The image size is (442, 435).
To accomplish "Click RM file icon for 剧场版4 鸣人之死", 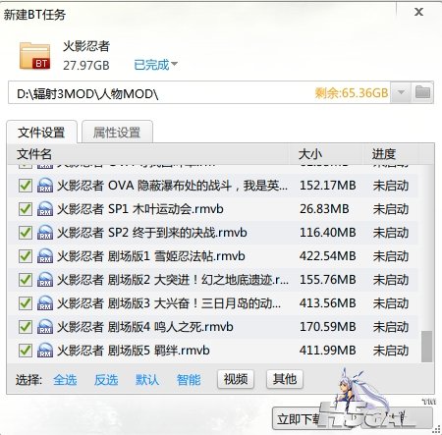I will (45, 327).
